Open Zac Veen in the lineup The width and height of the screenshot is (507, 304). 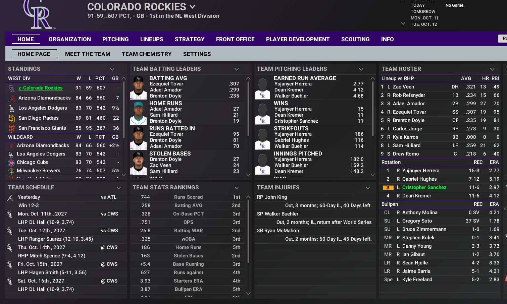tap(403, 87)
